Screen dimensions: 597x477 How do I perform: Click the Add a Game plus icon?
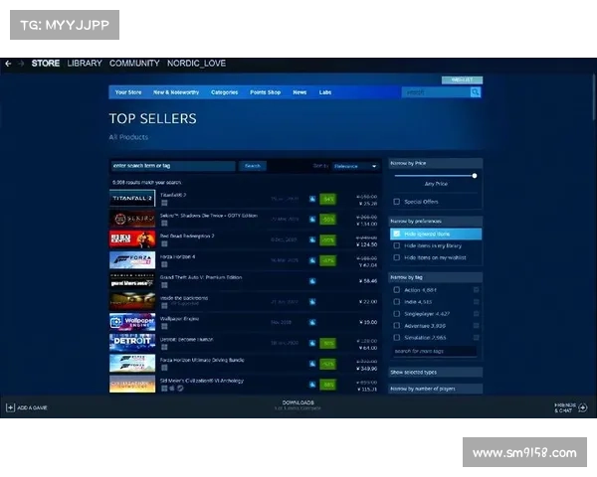tap(9, 407)
